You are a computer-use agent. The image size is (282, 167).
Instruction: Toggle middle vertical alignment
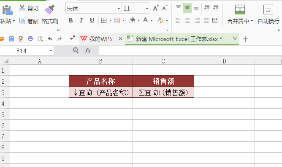click(x=187, y=8)
